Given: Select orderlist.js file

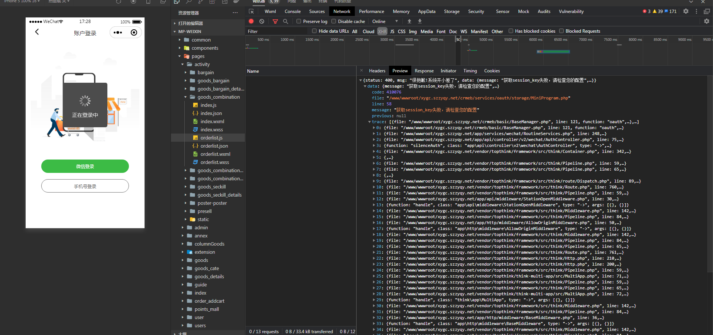Looking at the screenshot, I should [211, 138].
